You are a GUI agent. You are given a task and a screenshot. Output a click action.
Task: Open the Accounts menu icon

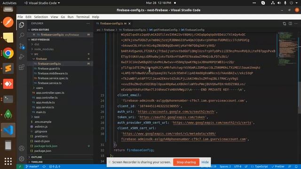(22, 148)
